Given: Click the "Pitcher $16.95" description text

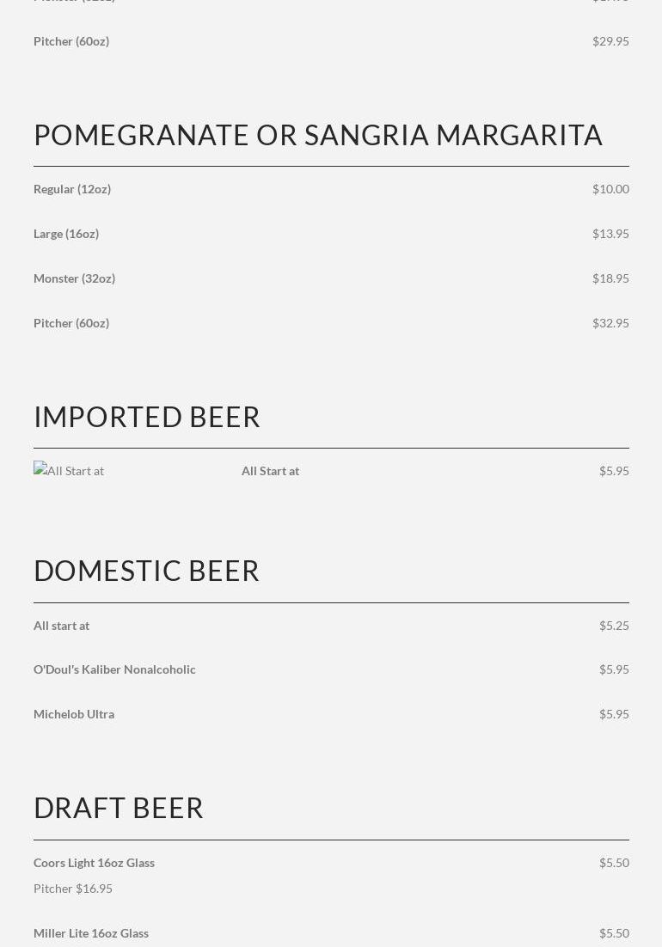Looking at the screenshot, I should tap(73, 889).
